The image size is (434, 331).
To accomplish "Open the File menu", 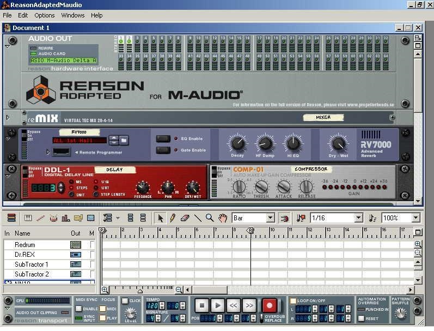I will (x=7, y=15).
